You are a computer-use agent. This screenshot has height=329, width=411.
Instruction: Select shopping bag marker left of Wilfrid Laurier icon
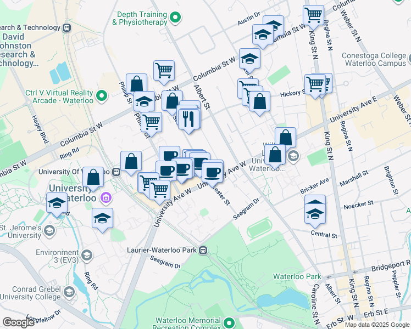click(275, 155)
